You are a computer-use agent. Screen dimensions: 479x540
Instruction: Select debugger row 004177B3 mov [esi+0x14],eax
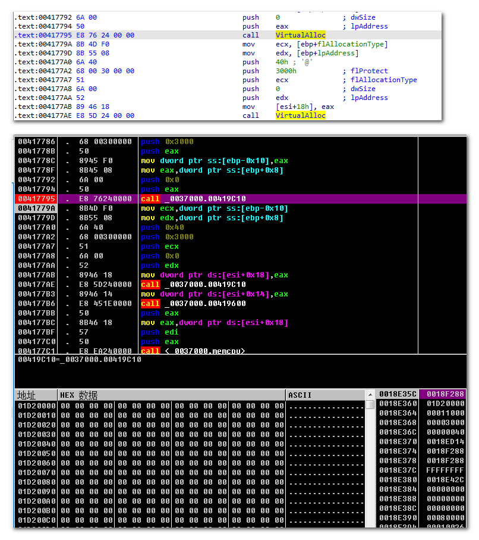pyautogui.click(x=240, y=294)
